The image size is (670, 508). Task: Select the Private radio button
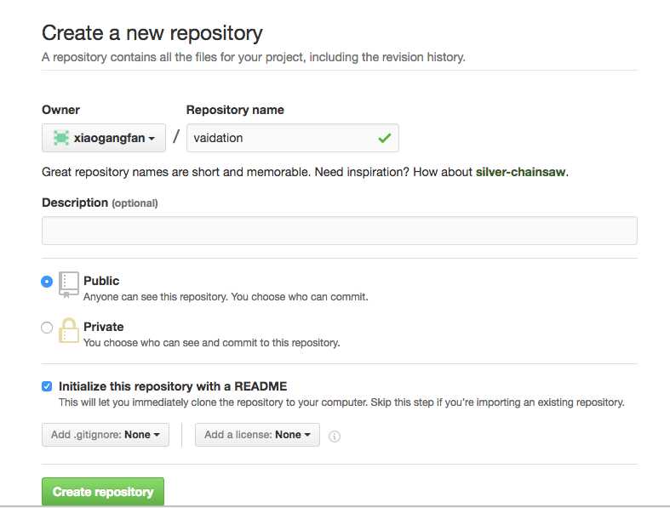(x=47, y=328)
